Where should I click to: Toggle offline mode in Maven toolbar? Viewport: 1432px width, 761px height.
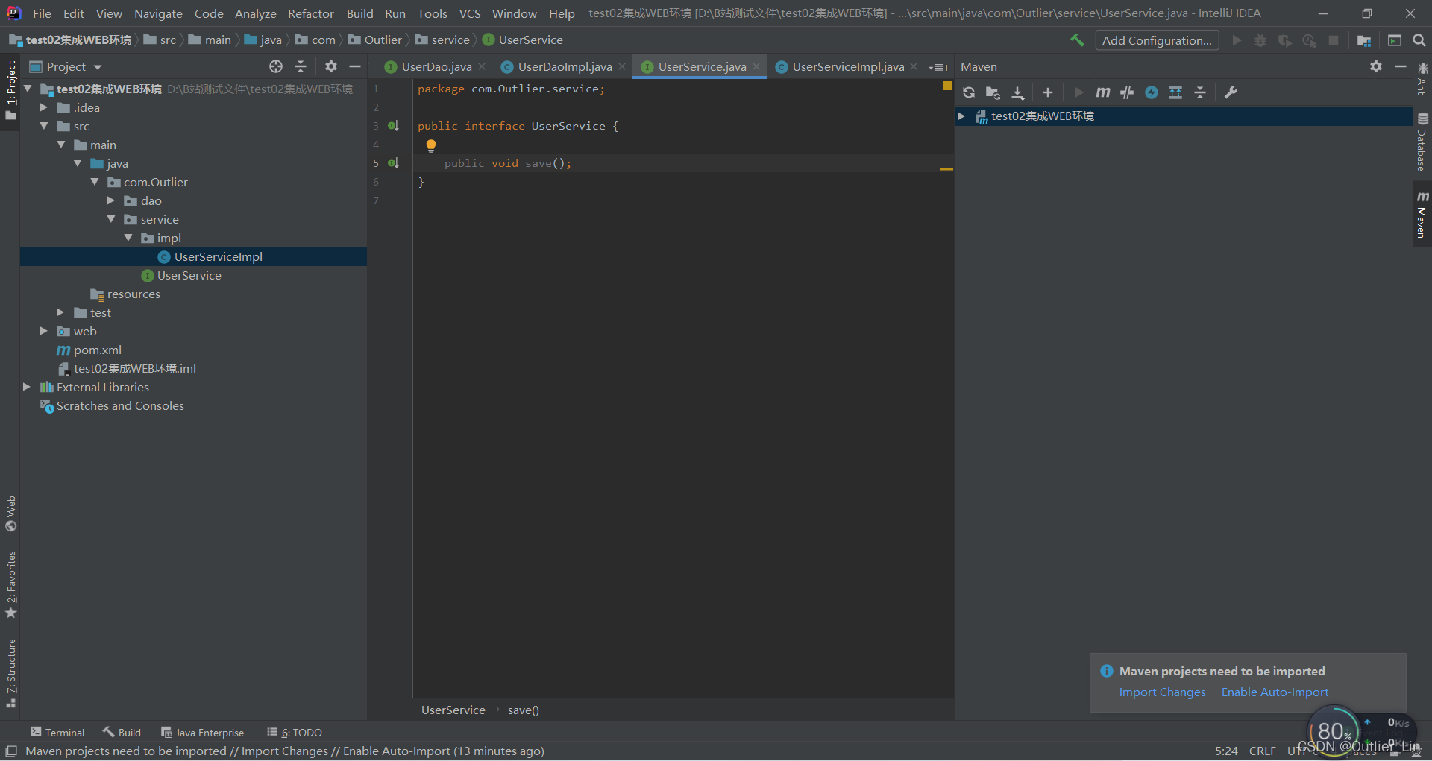1127,92
